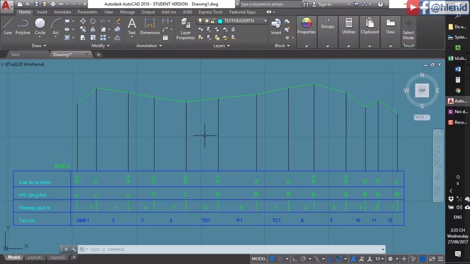The height and width of the screenshot is (264, 470).
Task: Click the Save icon in quick access toolbar
Action: point(36,4)
